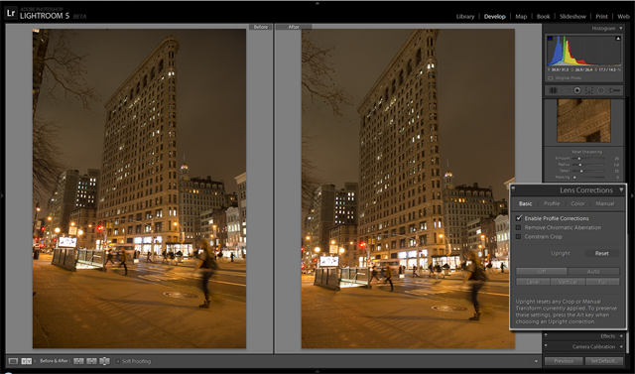Click the Lightroom Lr logo

coord(11,13)
